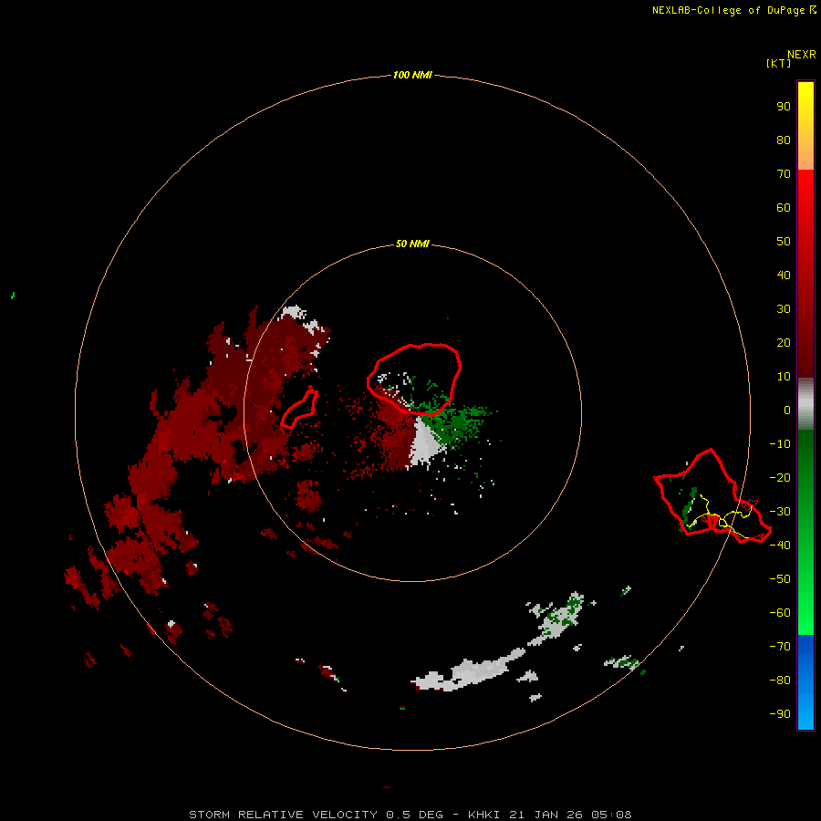Click the -10 value on the velocity scale
The width and height of the screenshot is (821, 821).
click(780, 444)
